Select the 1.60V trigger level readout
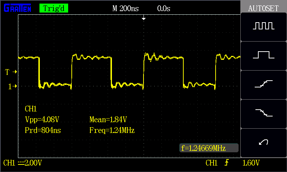Screen dimensions: 287x172 pyautogui.click(x=251, y=163)
